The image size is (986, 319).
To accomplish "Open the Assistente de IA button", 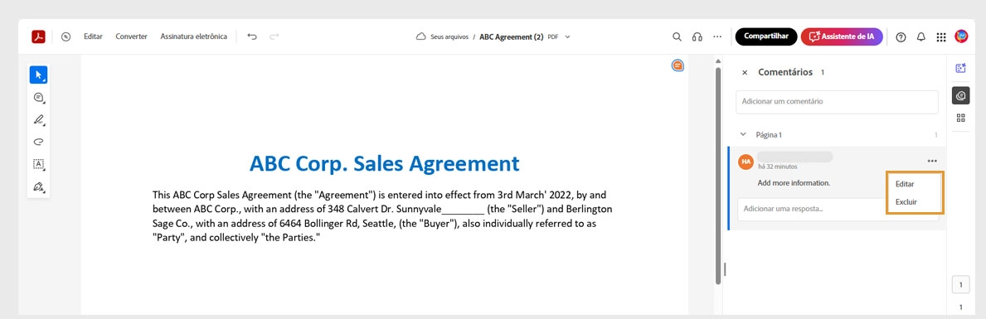I will point(842,36).
